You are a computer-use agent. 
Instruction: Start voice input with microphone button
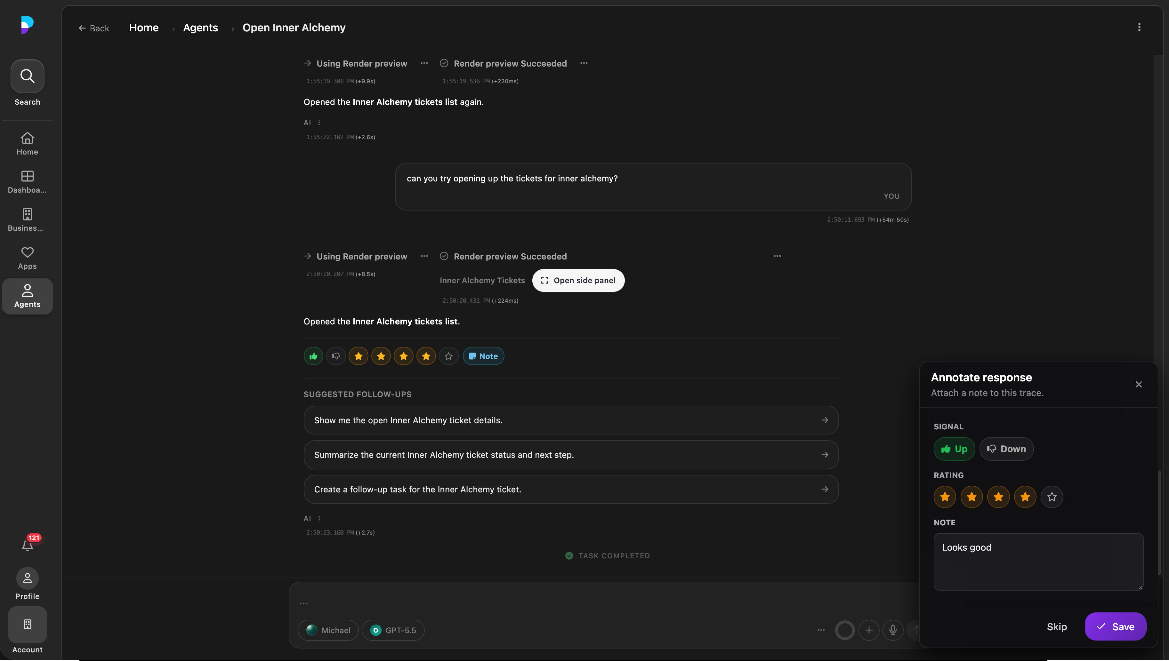893,630
